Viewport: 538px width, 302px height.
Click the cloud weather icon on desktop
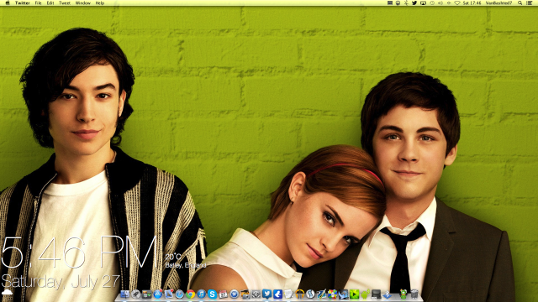click(x=7, y=292)
